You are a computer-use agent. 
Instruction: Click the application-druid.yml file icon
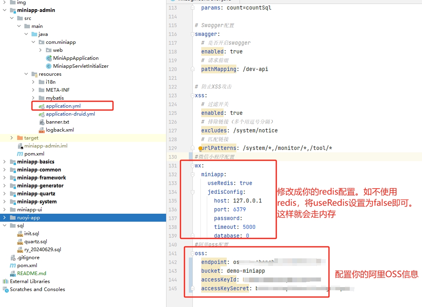[x=42, y=114]
